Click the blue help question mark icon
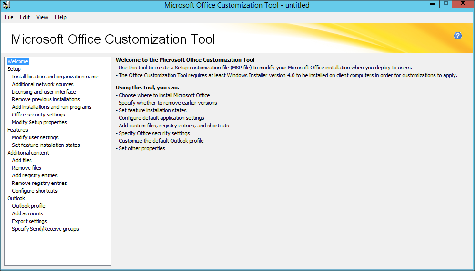This screenshot has height=271, width=475. (x=458, y=36)
